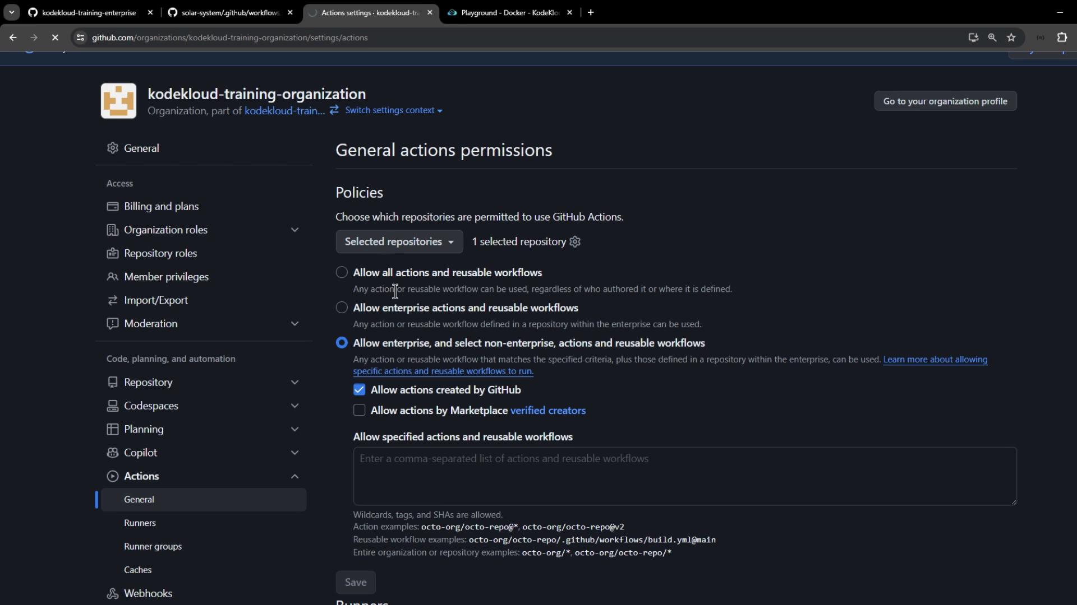Uncheck Allow actions created by GitHub
Viewport: 1077px width, 605px height.
pyautogui.click(x=360, y=390)
